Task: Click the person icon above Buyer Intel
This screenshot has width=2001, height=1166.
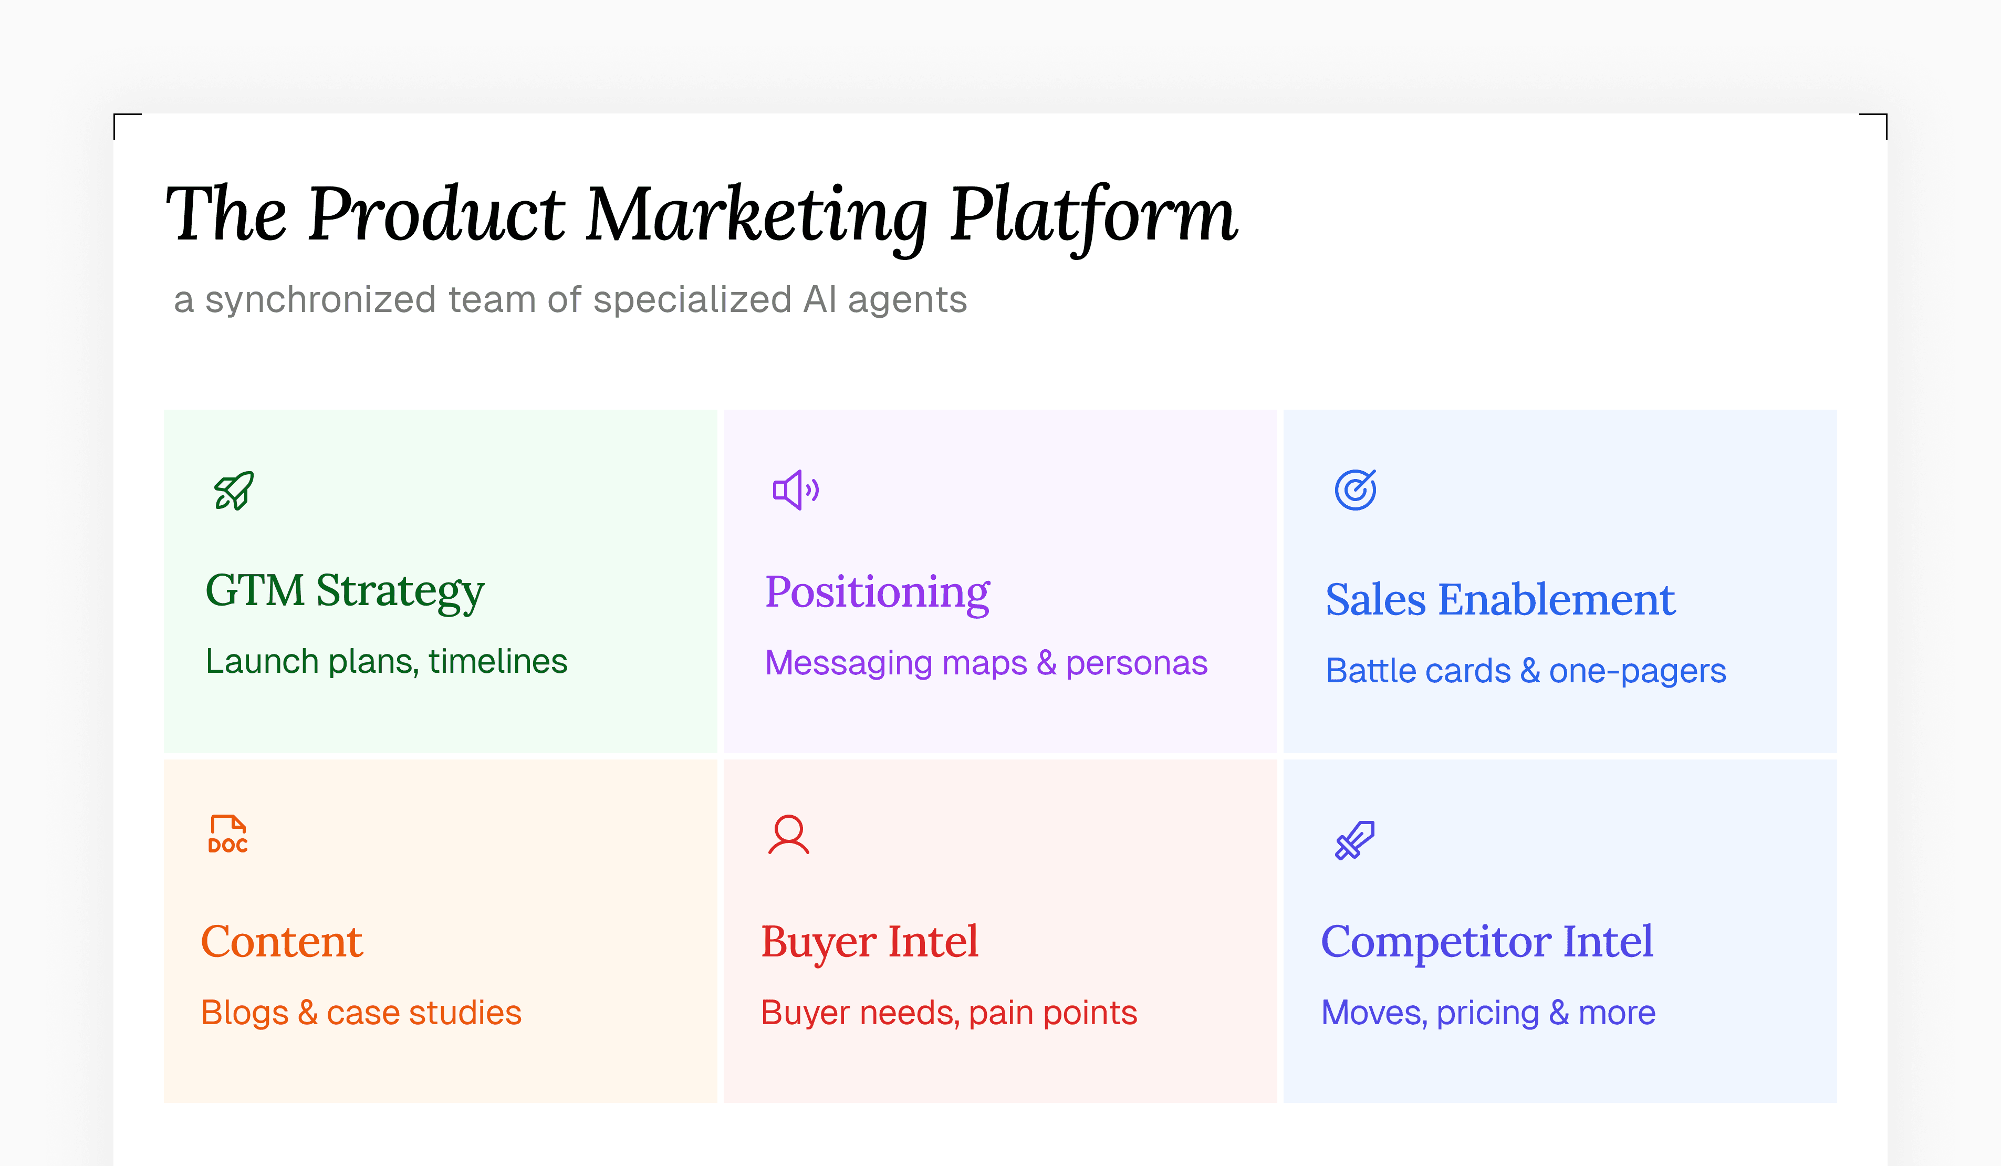Action: pos(788,834)
